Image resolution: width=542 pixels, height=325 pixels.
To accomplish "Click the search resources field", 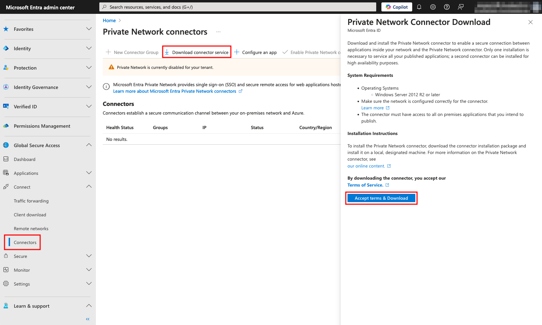I will pos(238,7).
